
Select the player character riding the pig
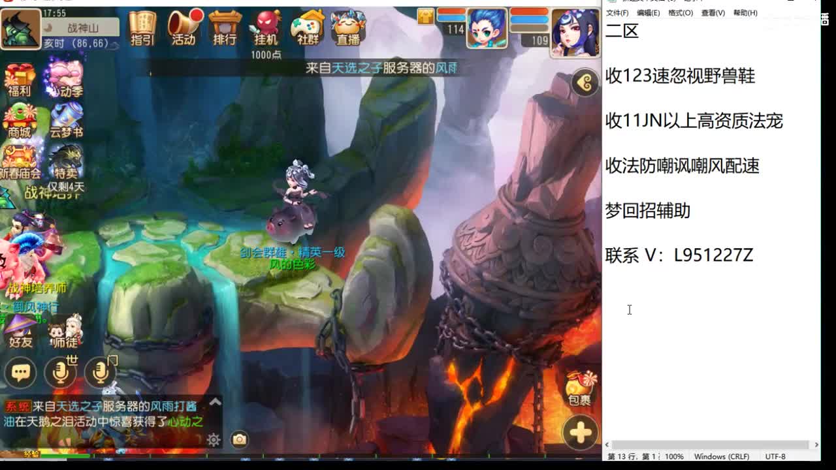click(296, 201)
